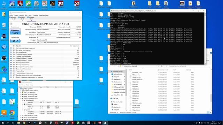Select 'Новый том (E:)' in Explorer sidebar

[118, 95]
